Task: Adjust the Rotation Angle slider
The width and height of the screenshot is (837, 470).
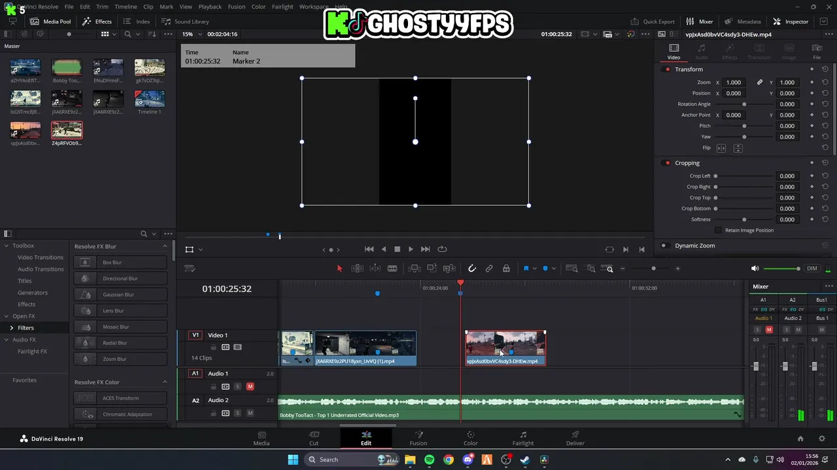Action: [x=744, y=104]
